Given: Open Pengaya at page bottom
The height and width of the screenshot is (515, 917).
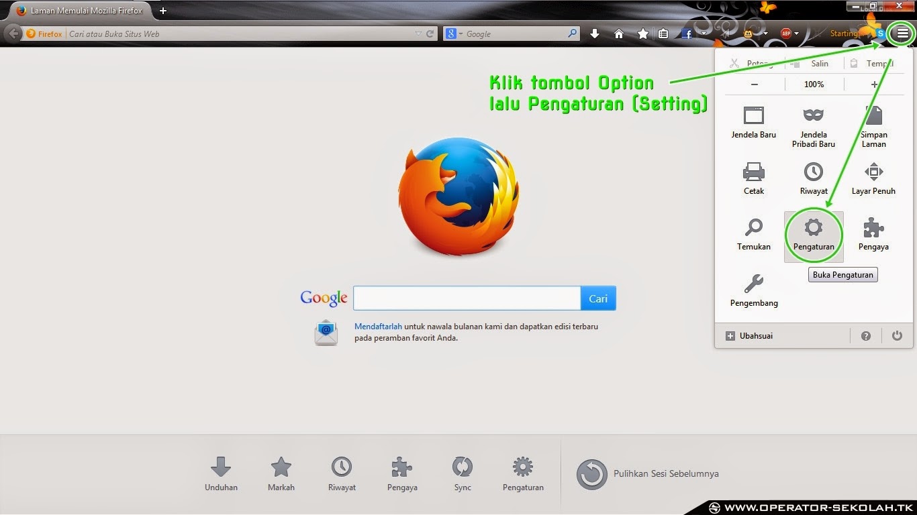Looking at the screenshot, I should pos(402,473).
